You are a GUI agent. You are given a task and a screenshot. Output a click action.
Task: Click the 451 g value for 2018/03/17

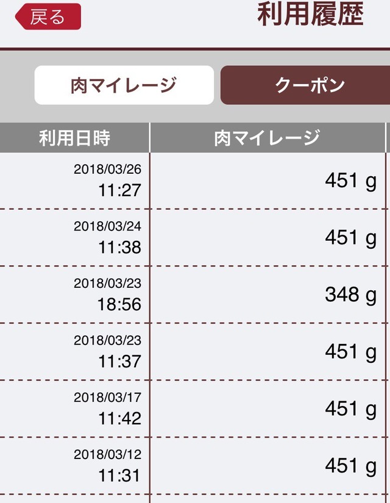pyautogui.click(x=350, y=409)
